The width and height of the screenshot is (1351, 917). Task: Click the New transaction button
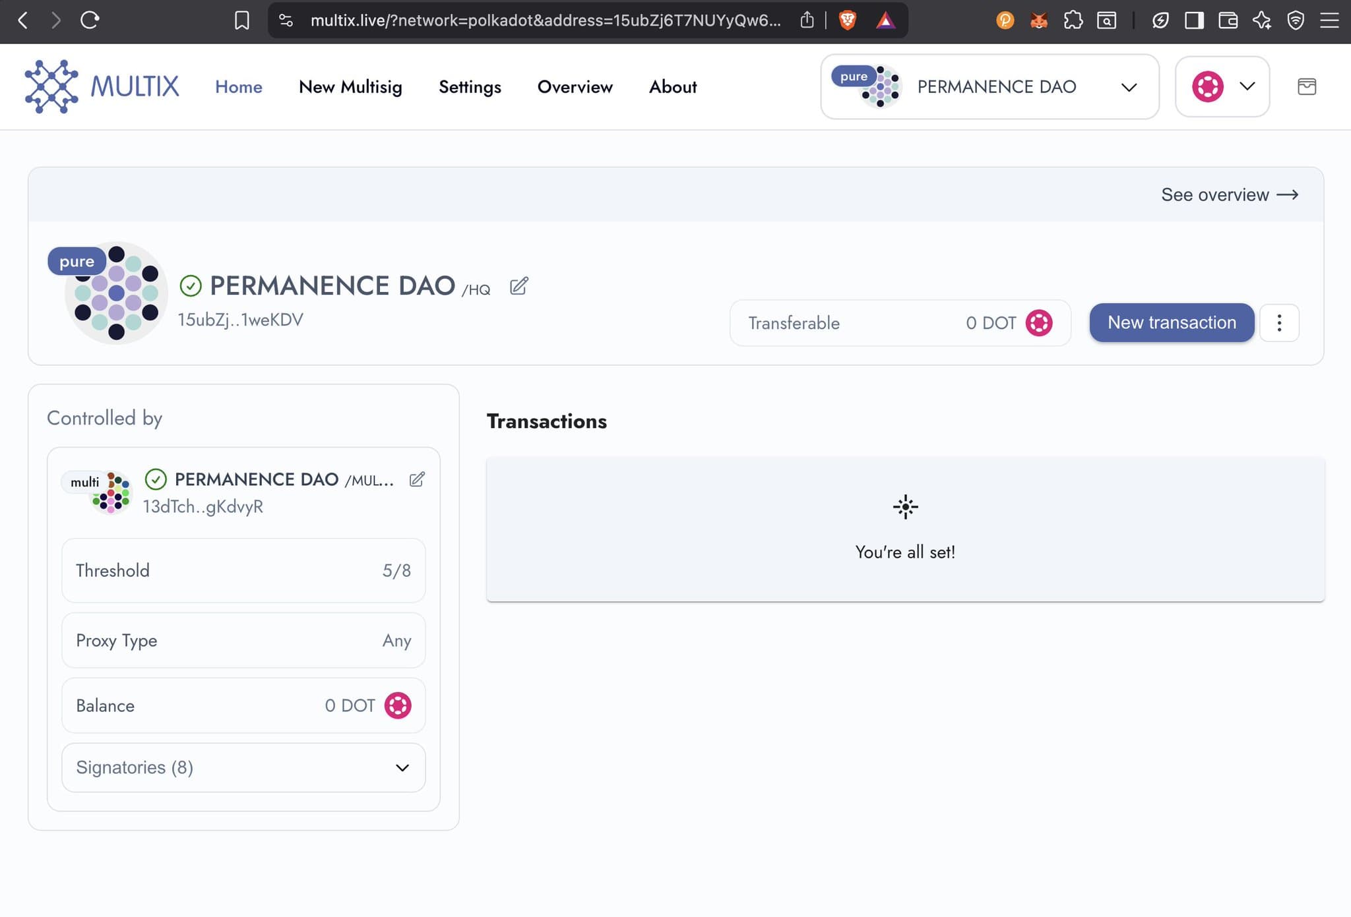(1172, 322)
